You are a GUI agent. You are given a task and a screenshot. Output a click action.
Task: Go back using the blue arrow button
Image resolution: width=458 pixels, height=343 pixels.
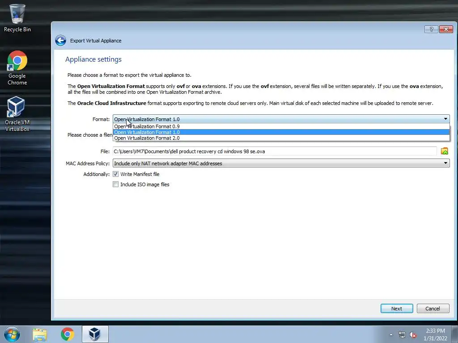click(61, 41)
